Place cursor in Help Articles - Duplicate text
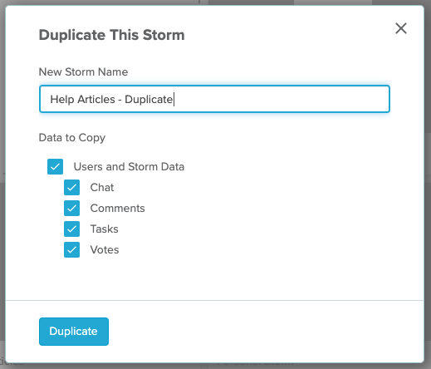 click(111, 99)
